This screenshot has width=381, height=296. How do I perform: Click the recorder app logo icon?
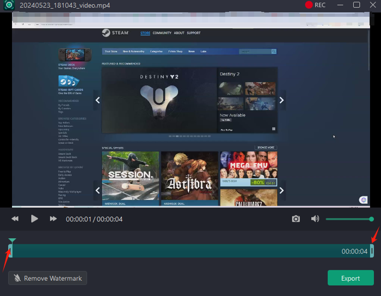[9, 5]
